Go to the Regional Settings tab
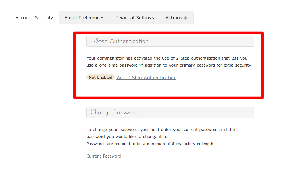Viewport: 303px width, 178px height. (135, 18)
